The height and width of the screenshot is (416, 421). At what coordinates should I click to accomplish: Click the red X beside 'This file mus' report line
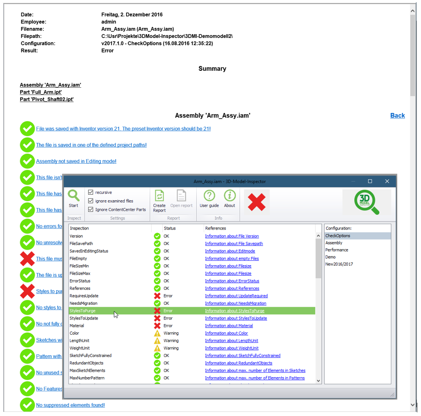(27, 259)
